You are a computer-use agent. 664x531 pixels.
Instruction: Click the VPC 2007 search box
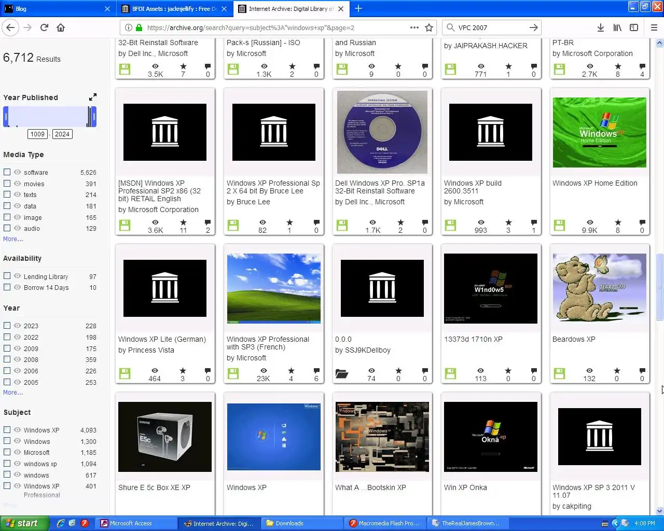pos(490,27)
